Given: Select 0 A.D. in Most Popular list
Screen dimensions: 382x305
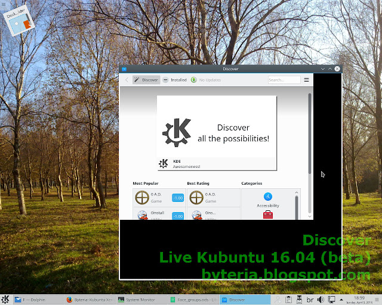Looking at the screenshot, I should (159, 198).
